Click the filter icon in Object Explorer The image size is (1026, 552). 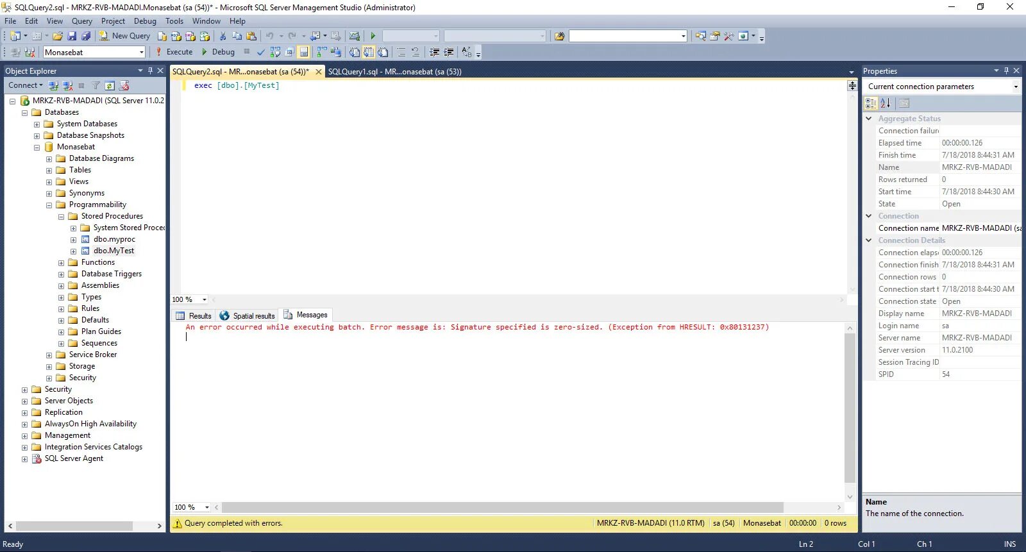pyautogui.click(x=96, y=85)
